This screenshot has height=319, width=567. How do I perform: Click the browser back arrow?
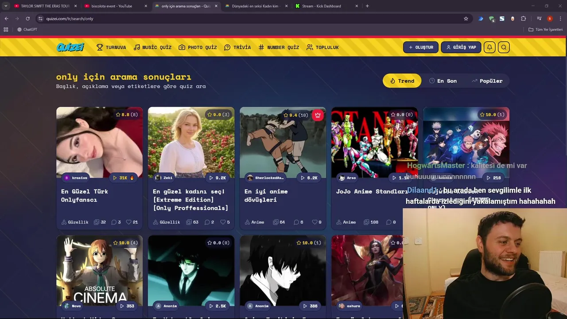(6, 19)
